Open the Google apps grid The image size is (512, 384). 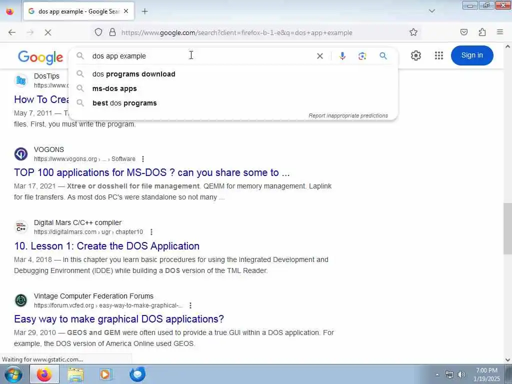click(439, 55)
